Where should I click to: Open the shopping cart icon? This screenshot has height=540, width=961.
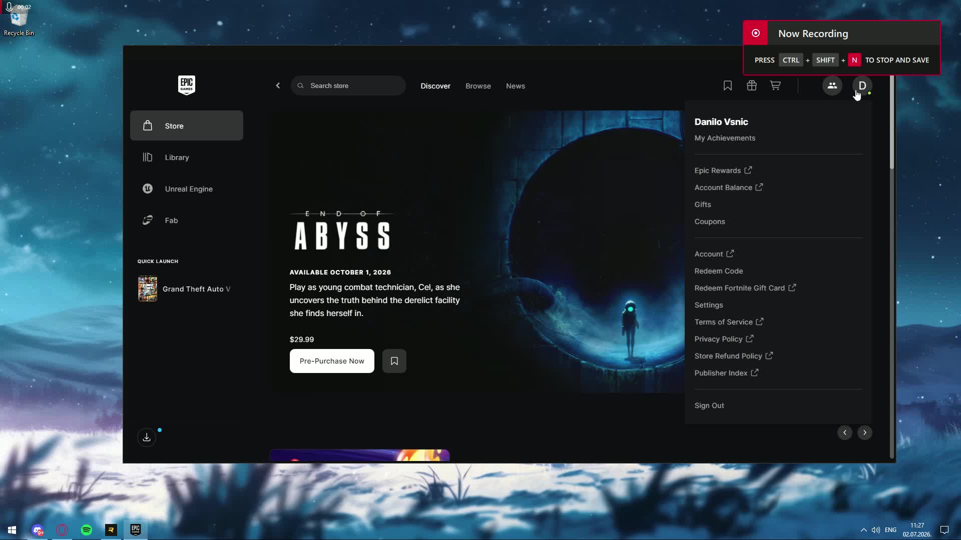[x=775, y=85]
